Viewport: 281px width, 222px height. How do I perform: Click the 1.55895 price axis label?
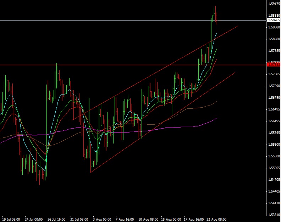pyautogui.click(x=274, y=133)
